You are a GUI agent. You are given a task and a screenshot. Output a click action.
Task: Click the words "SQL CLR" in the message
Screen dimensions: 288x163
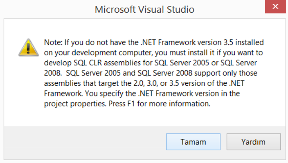click(x=88, y=63)
